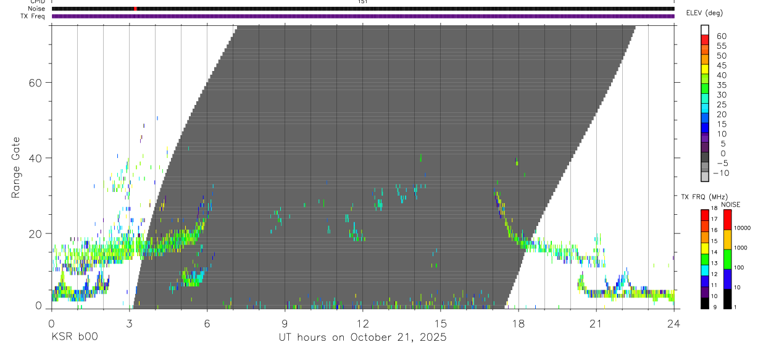Image resolution: width=758 pixels, height=350 pixels.
Task: Select the yellow segment of the ELEV scale
Action: pos(705,69)
